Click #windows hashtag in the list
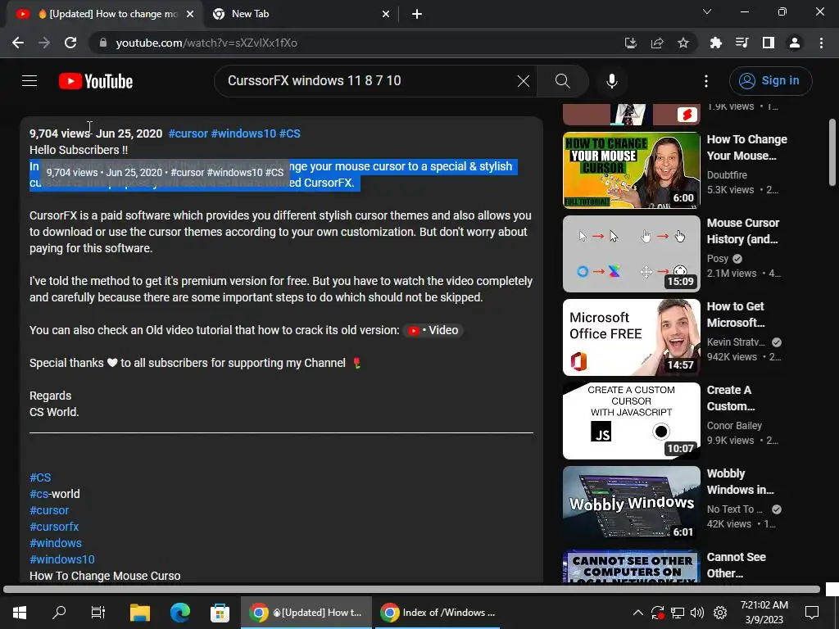The height and width of the screenshot is (629, 839). (56, 543)
